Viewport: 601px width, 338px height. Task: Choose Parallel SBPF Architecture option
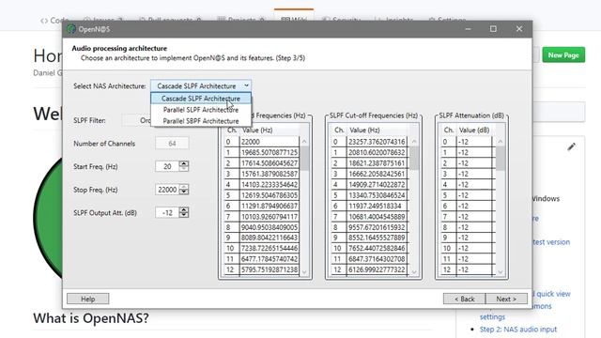coord(201,121)
